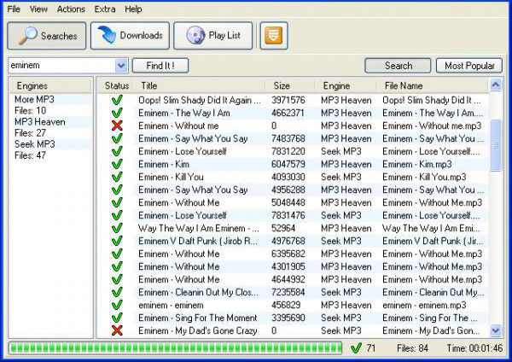Click green check status of Eminem - Kim
The width and height of the screenshot is (512, 362).
[x=117, y=164]
